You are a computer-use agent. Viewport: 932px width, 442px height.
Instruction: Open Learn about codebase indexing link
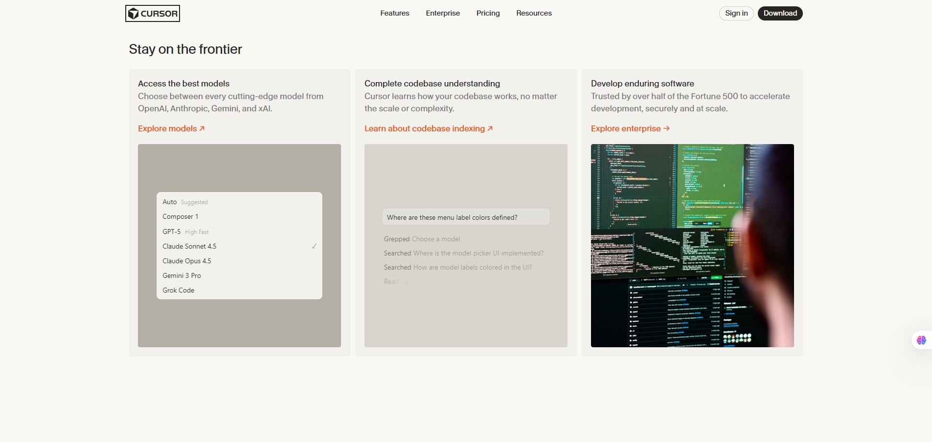429,128
